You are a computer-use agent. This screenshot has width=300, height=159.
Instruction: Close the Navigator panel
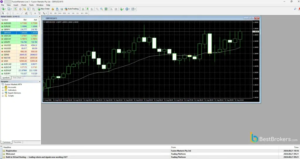pos(40,82)
